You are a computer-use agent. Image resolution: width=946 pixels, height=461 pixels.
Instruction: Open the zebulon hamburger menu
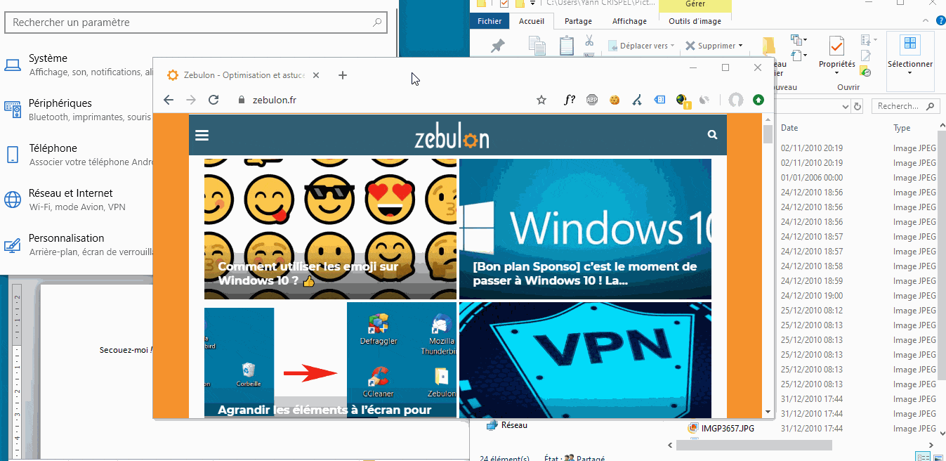tap(202, 135)
